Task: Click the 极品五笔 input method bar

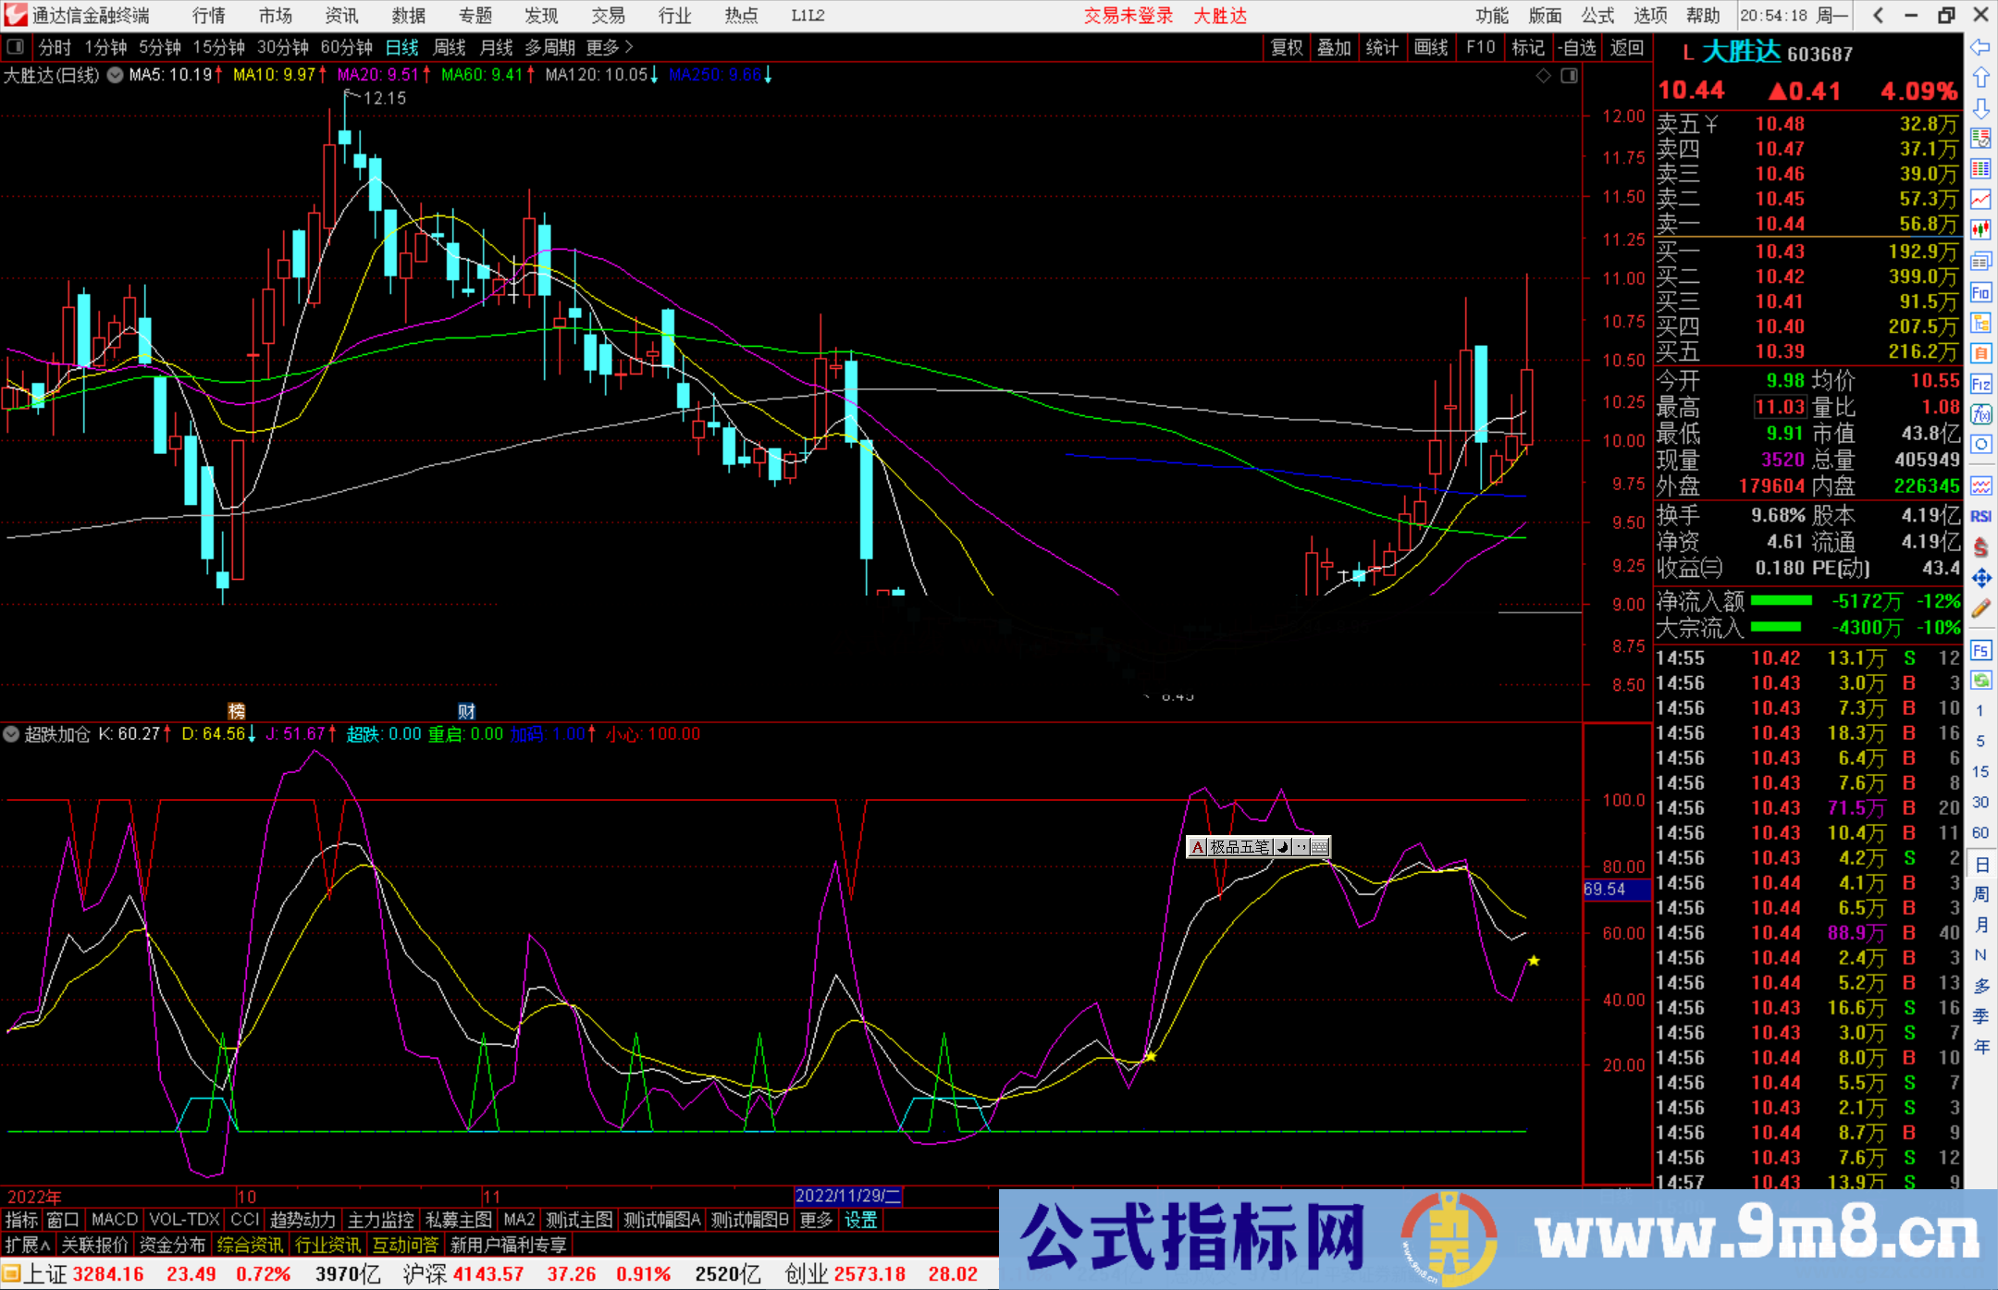Action: 1259,846
